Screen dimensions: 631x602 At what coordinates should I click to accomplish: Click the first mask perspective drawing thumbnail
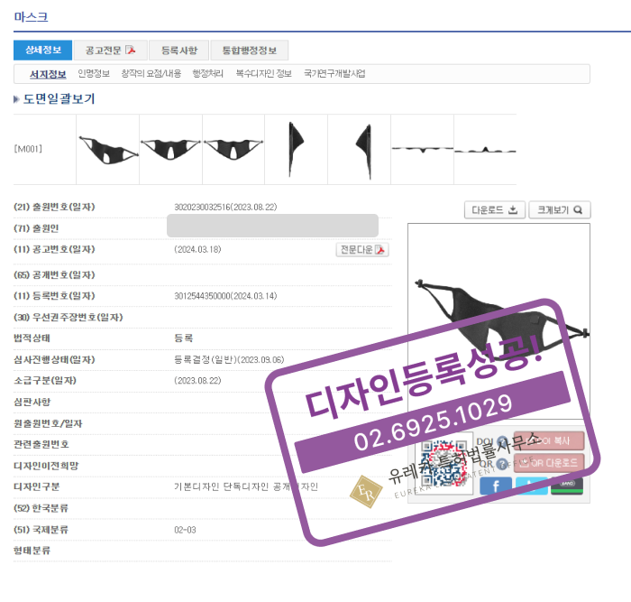pyautogui.click(x=107, y=149)
